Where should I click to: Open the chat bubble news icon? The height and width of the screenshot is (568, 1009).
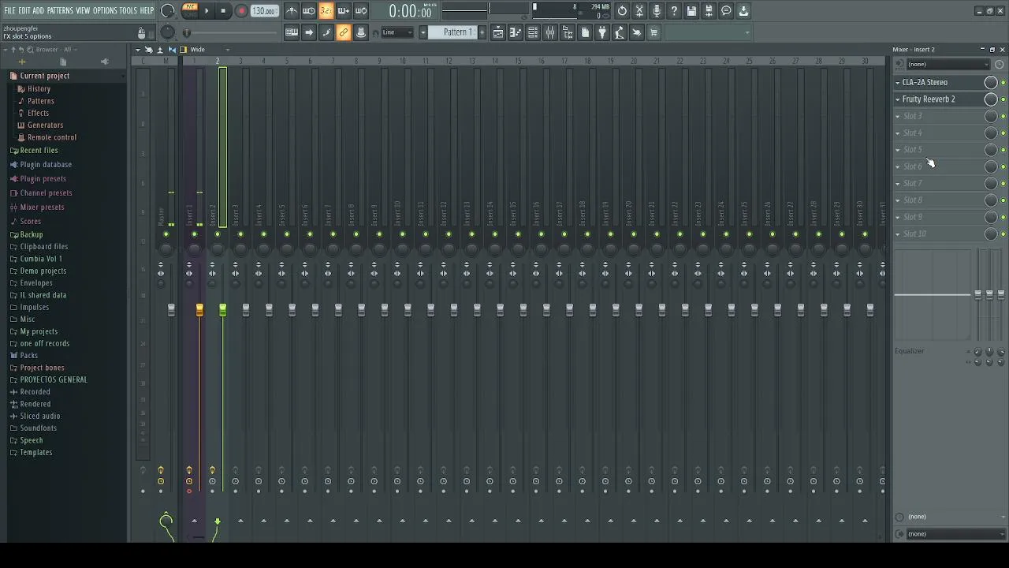(726, 11)
